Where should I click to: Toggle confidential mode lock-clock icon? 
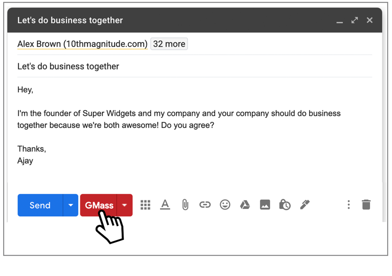[x=285, y=205]
